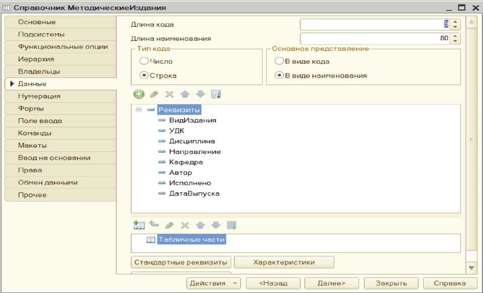Viewport: 483px width, 293px height.
Task: Select the Табличные части node
Action: click(x=192, y=240)
